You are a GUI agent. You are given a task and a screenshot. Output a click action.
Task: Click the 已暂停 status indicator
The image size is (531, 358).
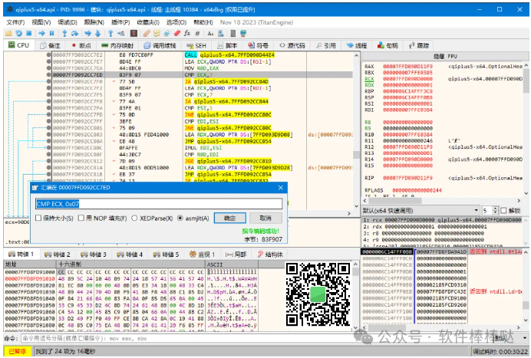18,352
